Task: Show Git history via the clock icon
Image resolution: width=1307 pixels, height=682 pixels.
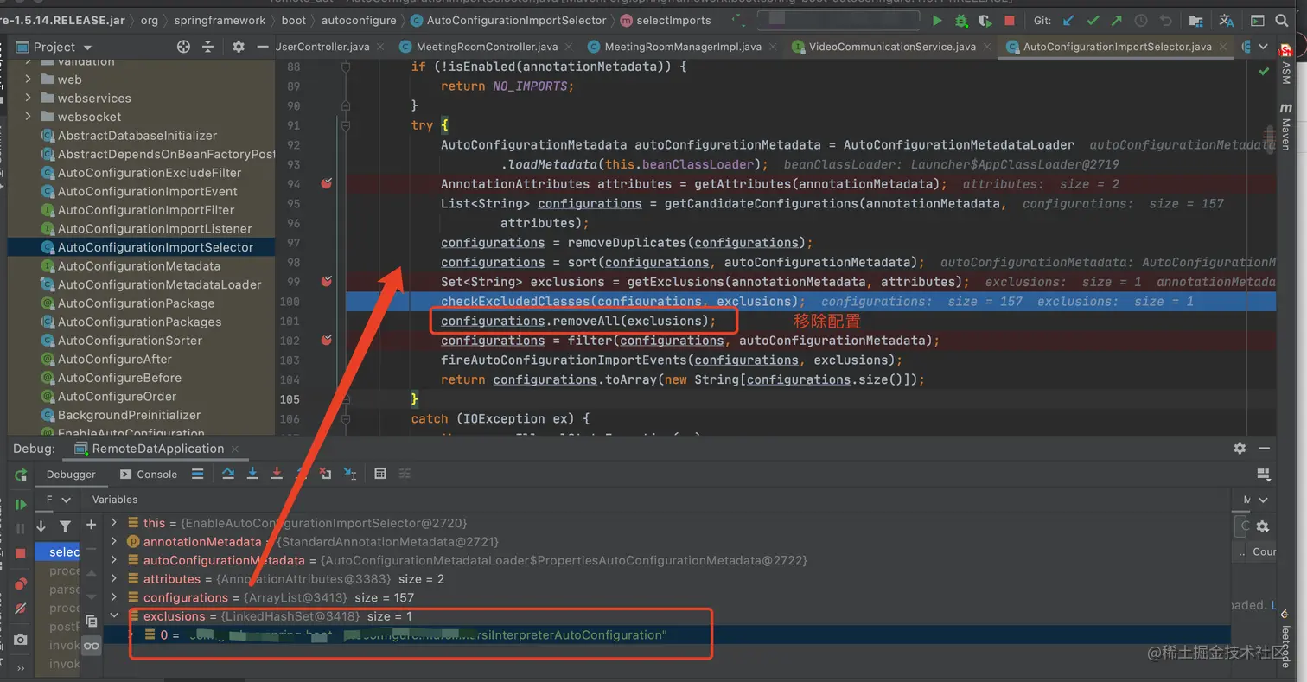Action: 1141,21
